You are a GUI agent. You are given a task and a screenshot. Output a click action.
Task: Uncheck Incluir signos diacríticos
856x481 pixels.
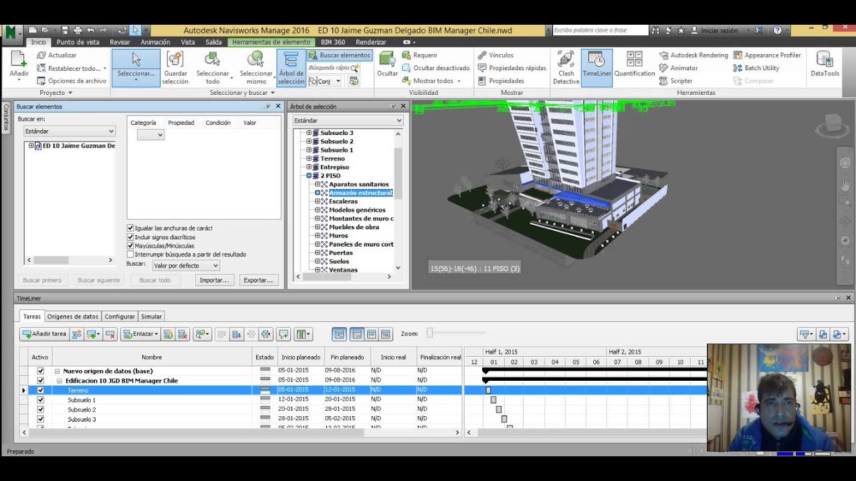[x=130, y=237]
